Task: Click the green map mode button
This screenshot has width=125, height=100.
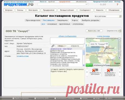Action: (x=89, y=65)
